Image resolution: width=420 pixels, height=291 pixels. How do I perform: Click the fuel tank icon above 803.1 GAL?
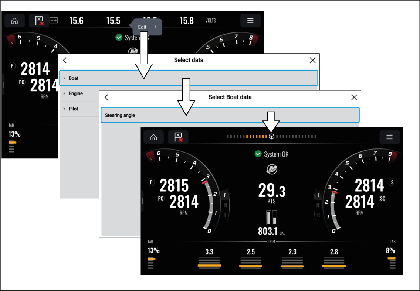point(271,218)
